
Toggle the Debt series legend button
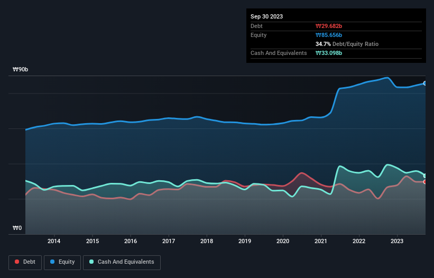pyautogui.click(x=25, y=262)
